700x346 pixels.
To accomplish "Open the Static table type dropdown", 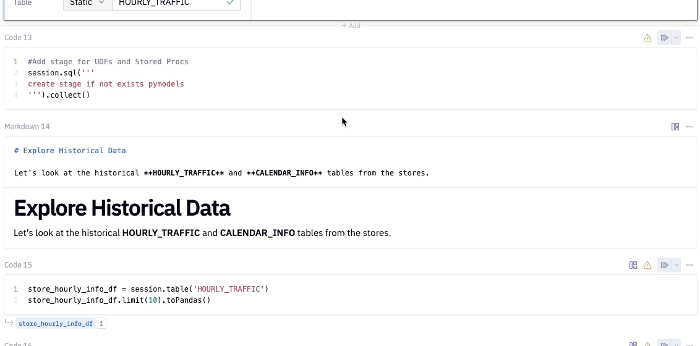I will click(87, 3).
